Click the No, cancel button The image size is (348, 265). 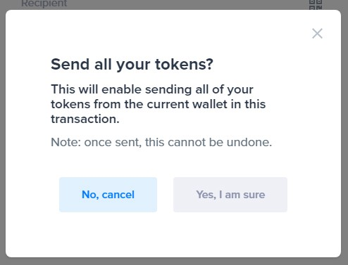click(x=108, y=195)
